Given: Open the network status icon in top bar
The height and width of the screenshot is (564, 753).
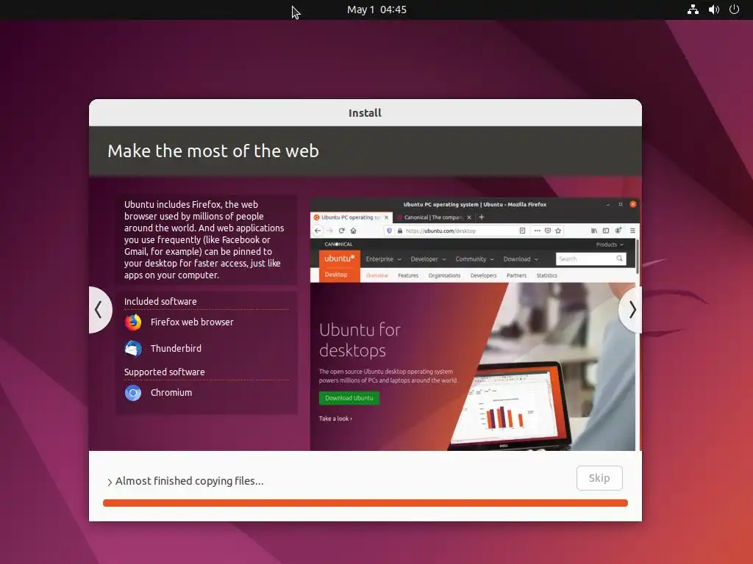Looking at the screenshot, I should pyautogui.click(x=693, y=10).
